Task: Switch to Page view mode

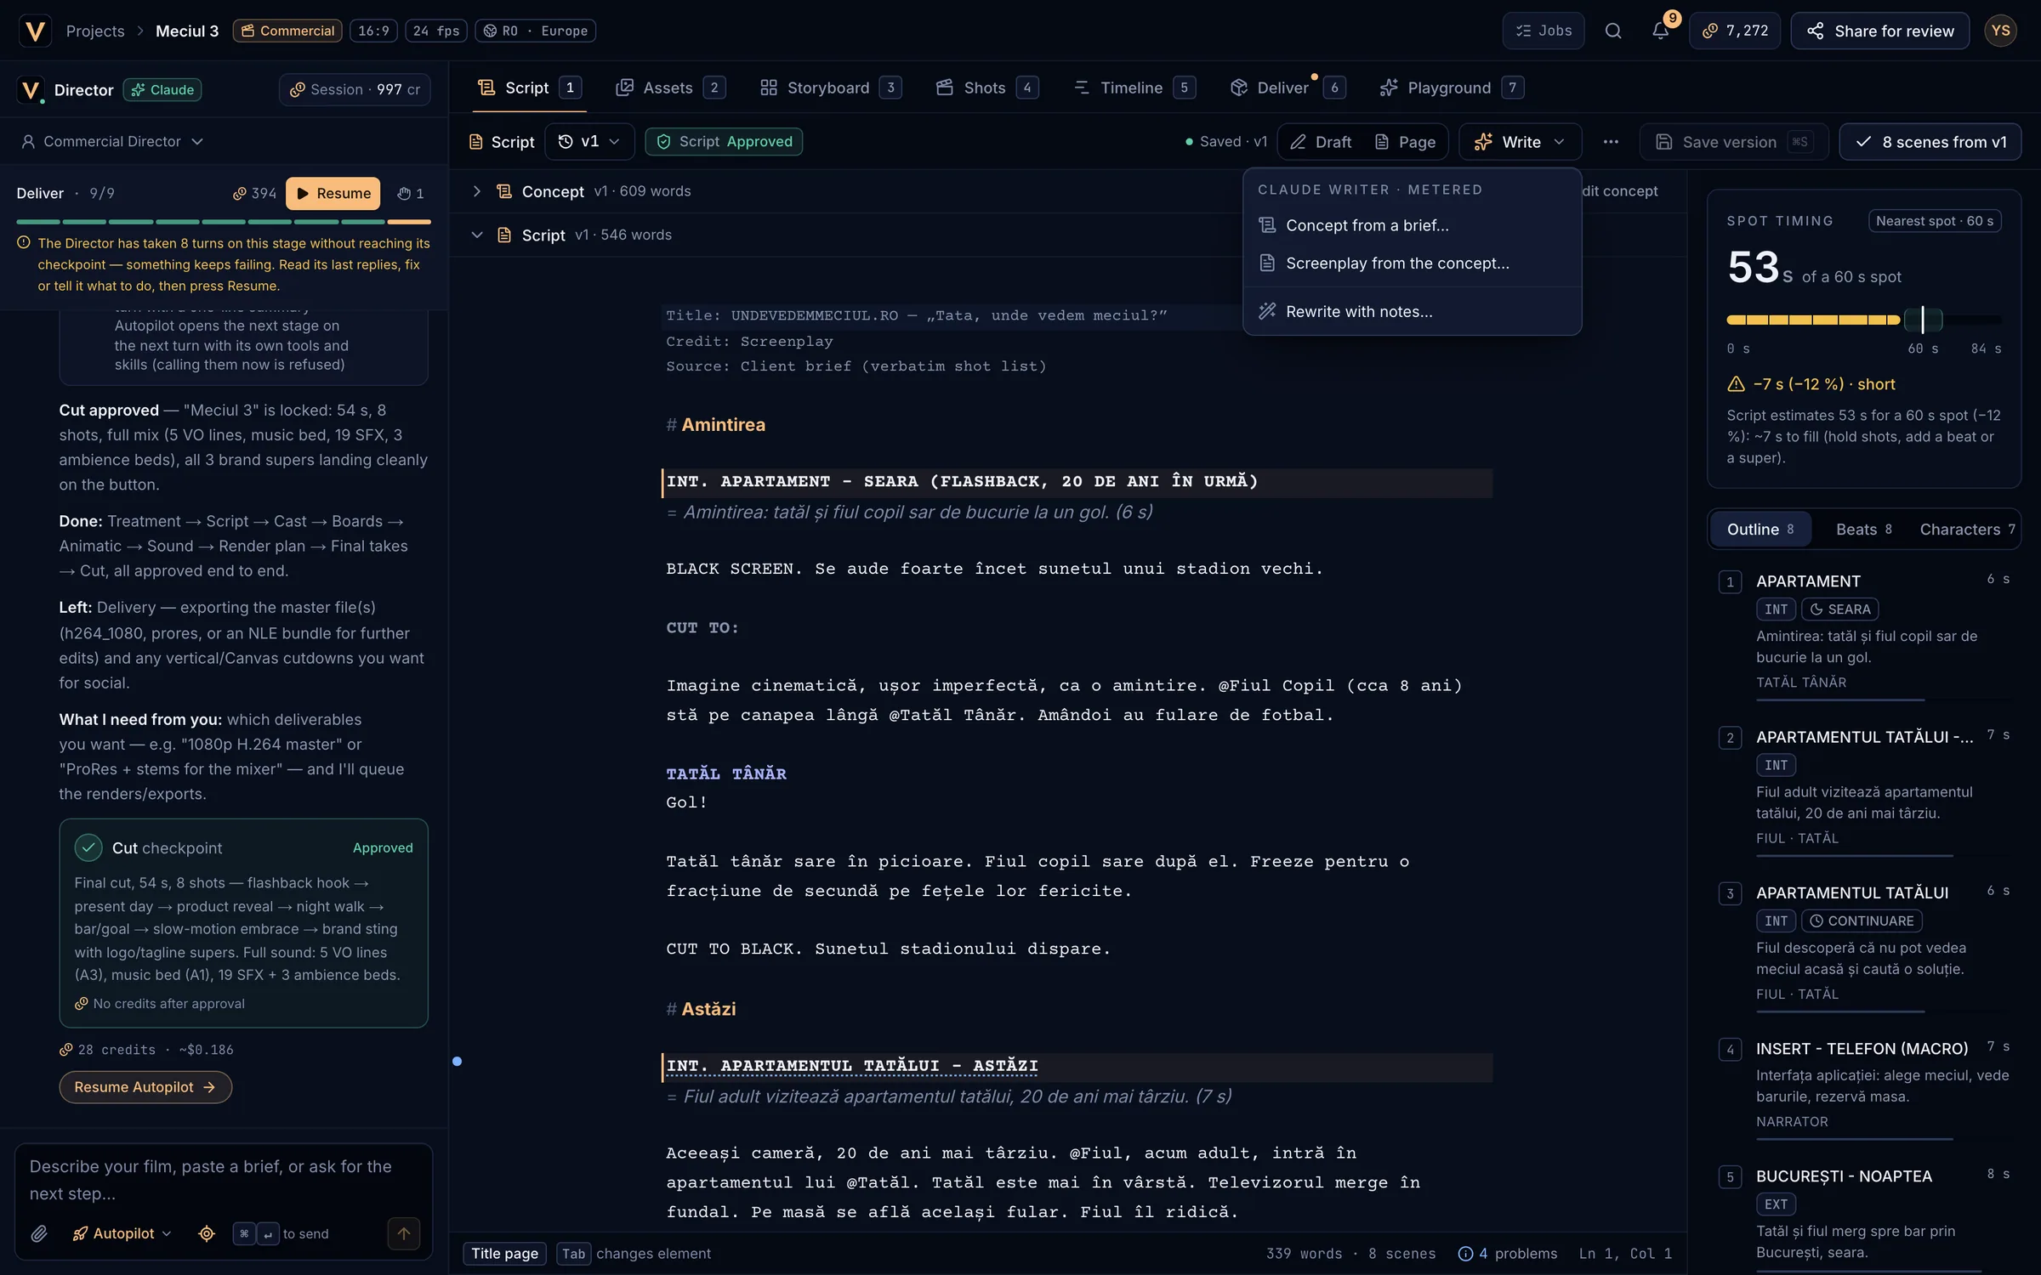Action: [1405, 142]
